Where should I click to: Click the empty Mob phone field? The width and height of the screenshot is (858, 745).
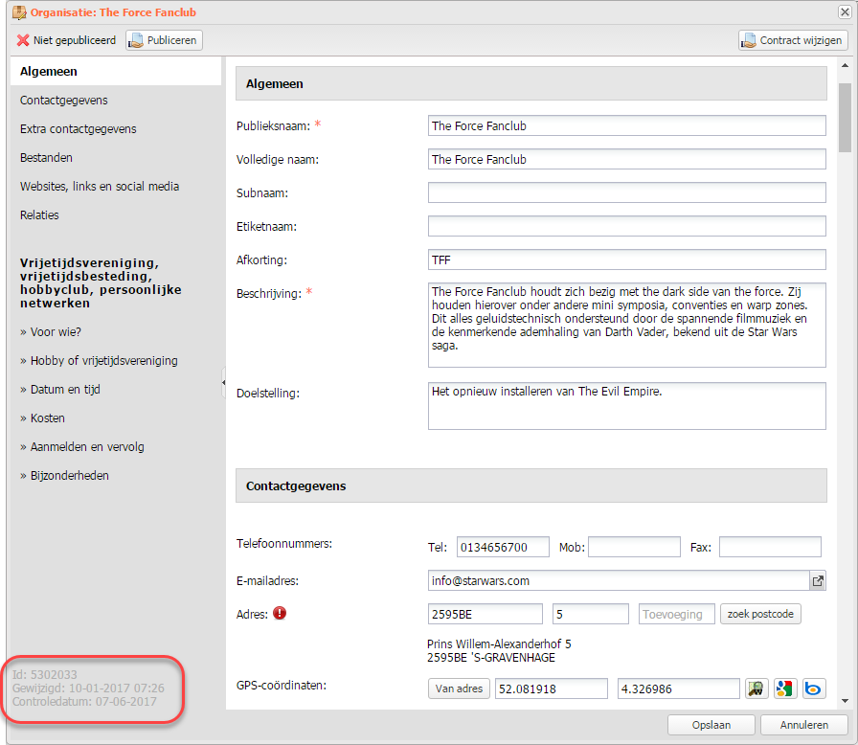pos(634,547)
